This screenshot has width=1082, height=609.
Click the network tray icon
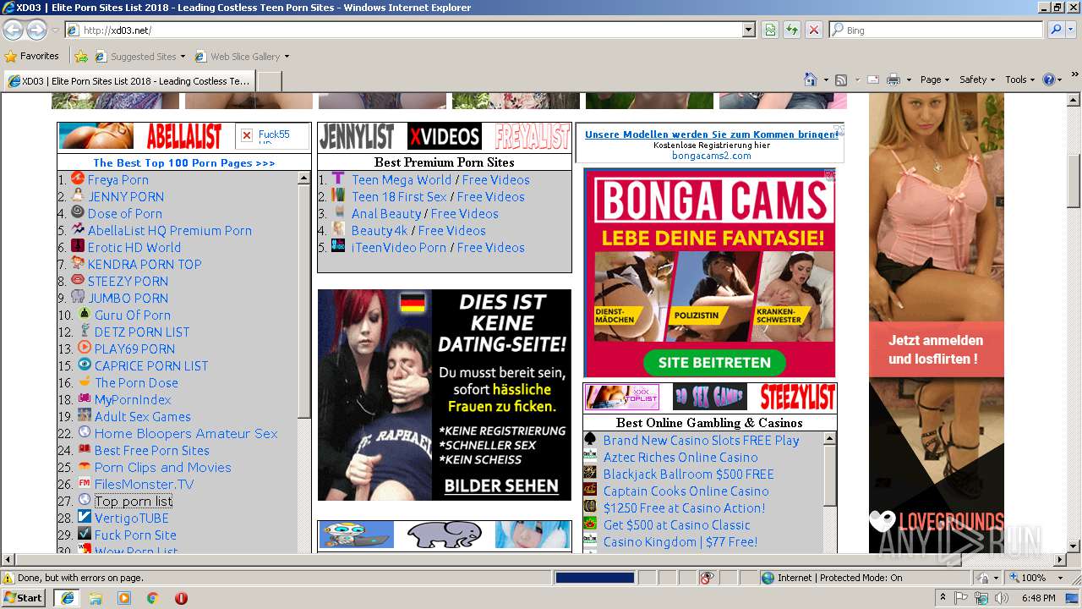point(981,597)
